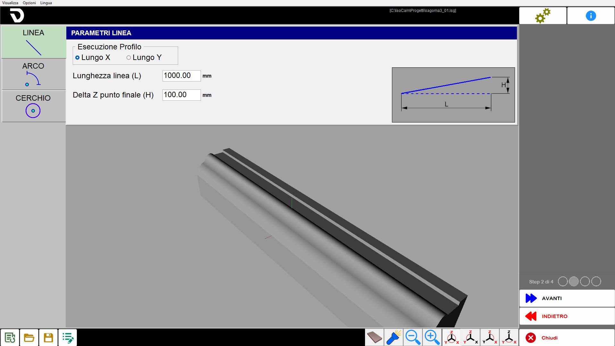This screenshot has height=346, width=615.
Task: Click the zoom out magnifier icon
Action: pyautogui.click(x=413, y=337)
